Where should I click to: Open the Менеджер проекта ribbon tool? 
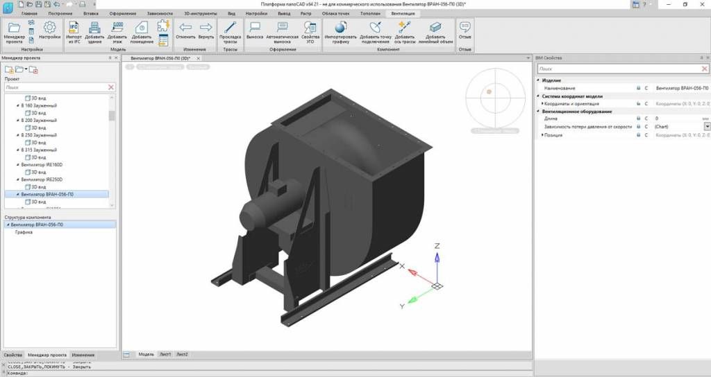point(14,31)
